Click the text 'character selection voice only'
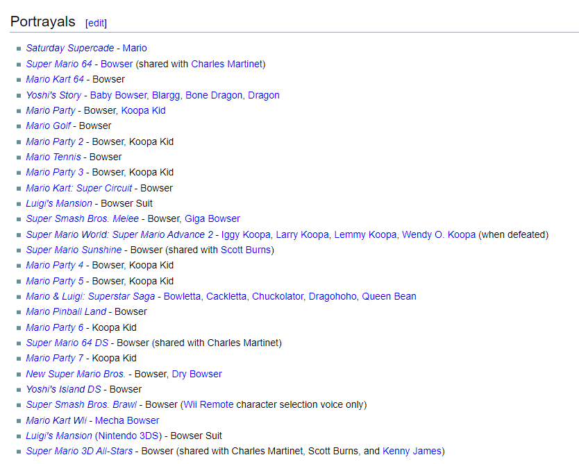 click(300, 405)
